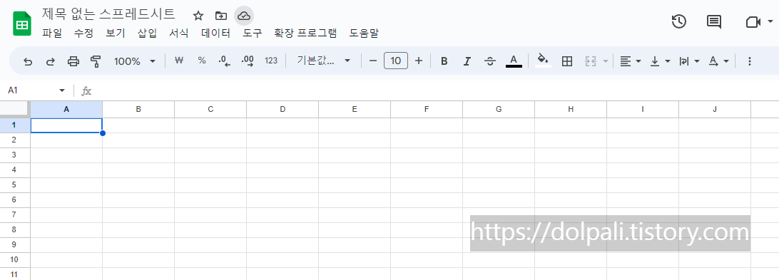Select cell D6
This screenshot has height=280, width=779.
[x=282, y=200]
